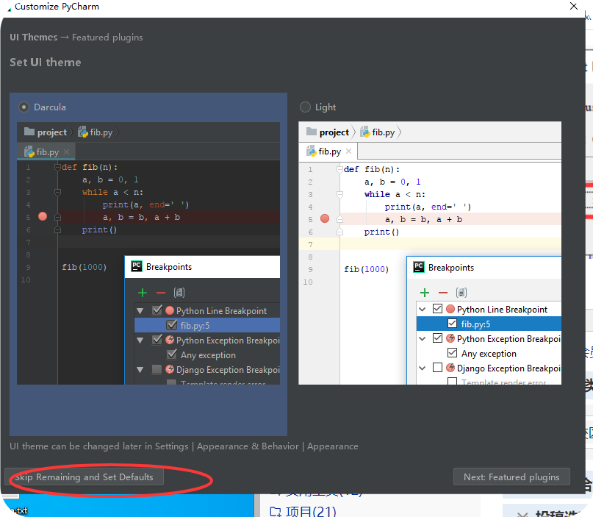The width and height of the screenshot is (593, 517).
Task: Click the red breakpoint dot in Darcula preview
Action: [43, 216]
